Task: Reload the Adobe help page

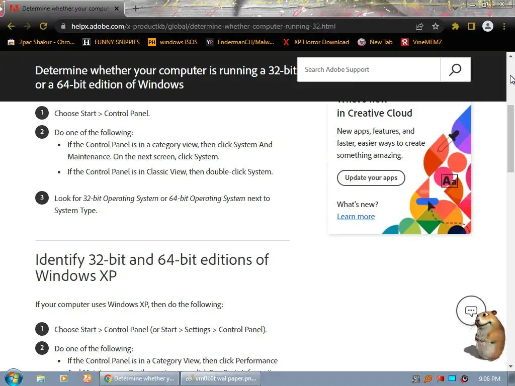Action: (43, 26)
